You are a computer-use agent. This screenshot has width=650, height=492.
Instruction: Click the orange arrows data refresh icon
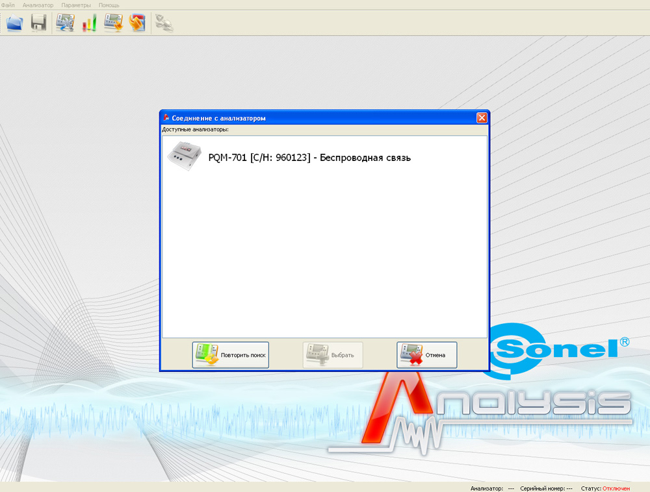pyautogui.click(x=137, y=22)
